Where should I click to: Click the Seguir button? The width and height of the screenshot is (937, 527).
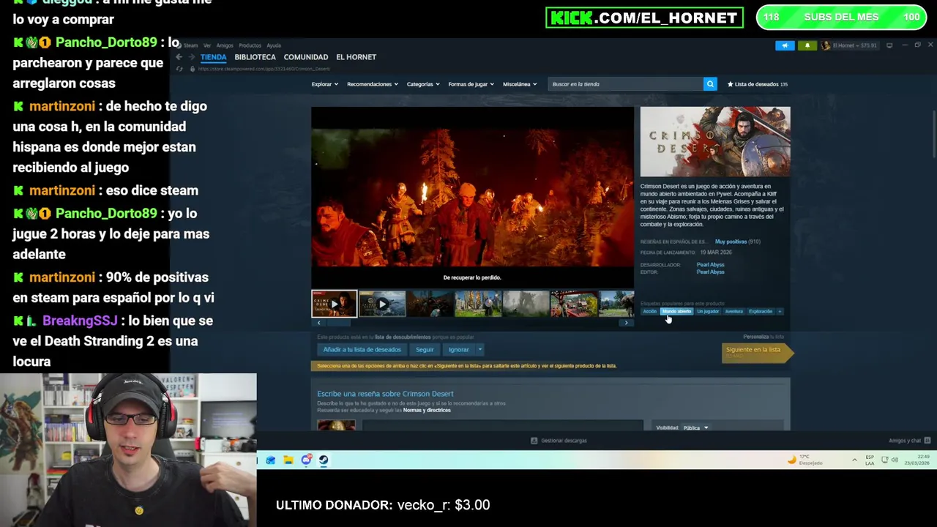click(425, 350)
